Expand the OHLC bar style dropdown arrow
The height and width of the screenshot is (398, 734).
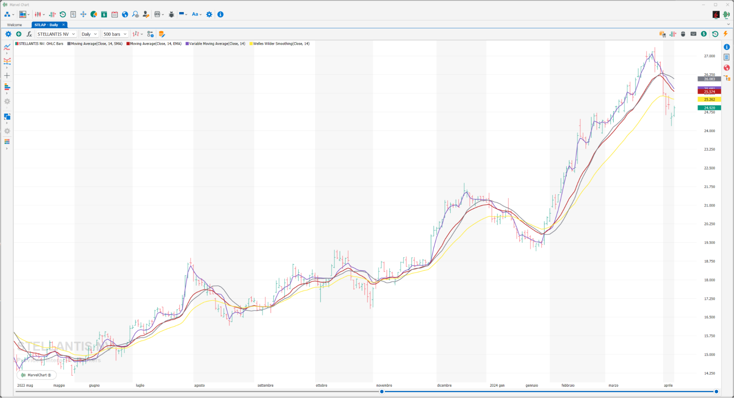[x=142, y=34]
